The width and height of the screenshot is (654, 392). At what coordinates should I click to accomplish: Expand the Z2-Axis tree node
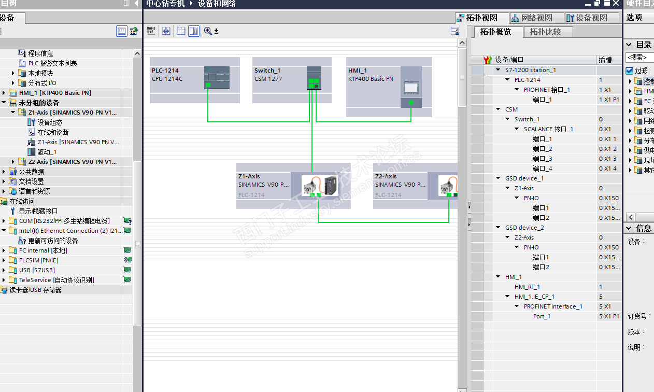[x=13, y=162]
